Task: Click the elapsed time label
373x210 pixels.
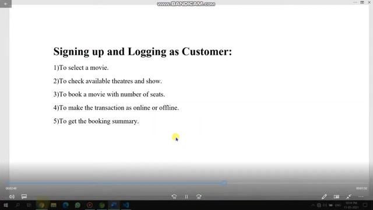Action: pos(11,188)
